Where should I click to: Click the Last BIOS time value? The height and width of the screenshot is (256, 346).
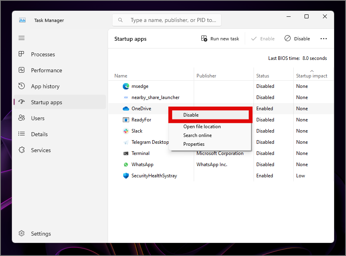pyautogui.click(x=315, y=58)
